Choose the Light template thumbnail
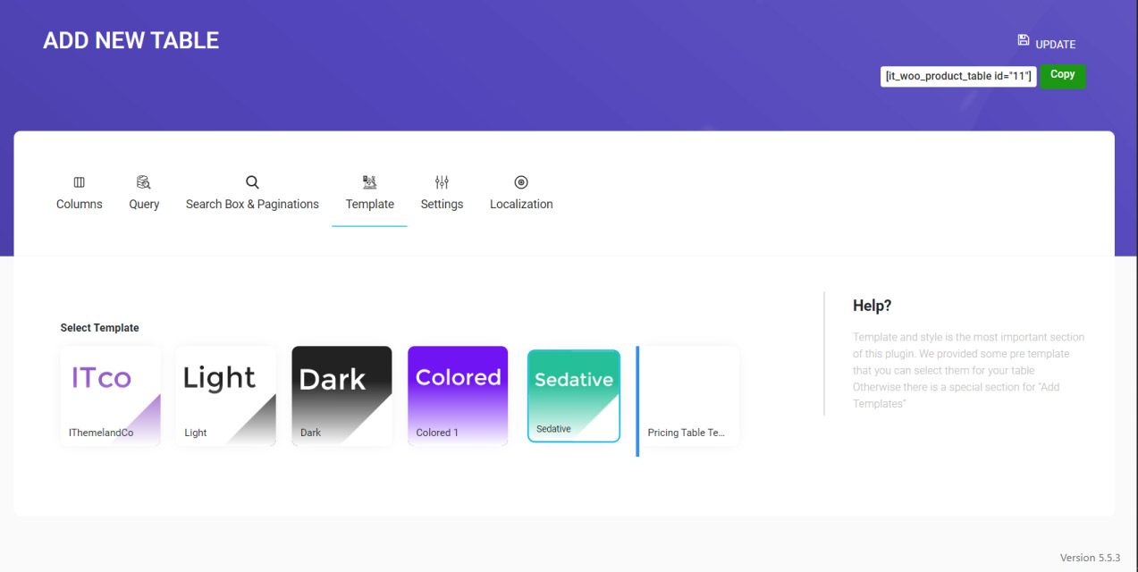This screenshot has height=572, width=1138. pos(226,396)
